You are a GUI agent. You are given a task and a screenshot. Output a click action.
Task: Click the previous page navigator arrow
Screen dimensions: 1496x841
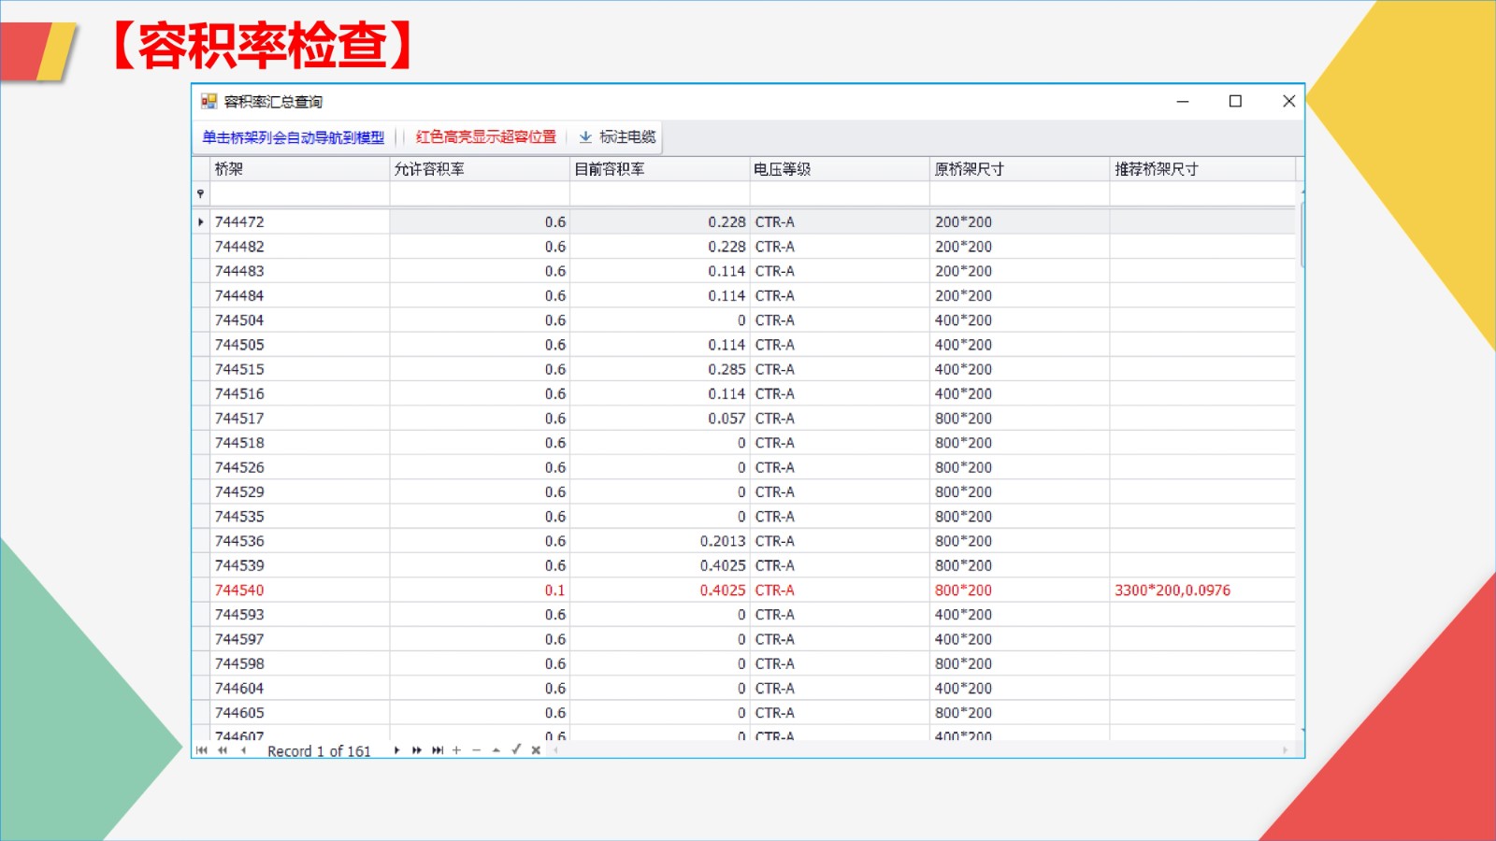click(x=223, y=750)
